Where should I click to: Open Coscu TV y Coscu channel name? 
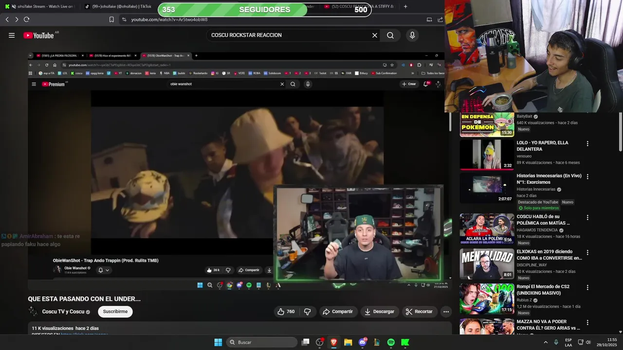(63, 312)
